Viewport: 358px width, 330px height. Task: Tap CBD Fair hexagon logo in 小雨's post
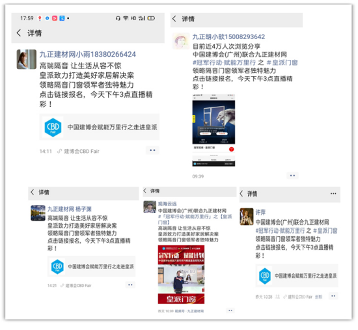[x=53, y=127]
